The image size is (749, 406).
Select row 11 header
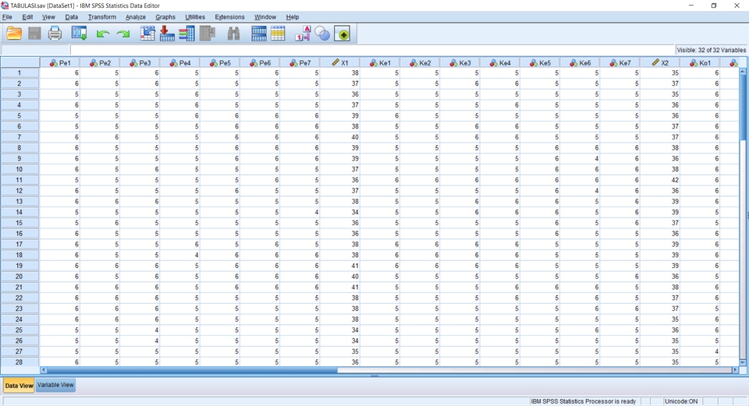pyautogui.click(x=20, y=180)
